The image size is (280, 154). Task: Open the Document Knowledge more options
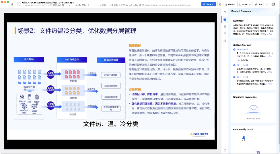click(x=271, y=97)
